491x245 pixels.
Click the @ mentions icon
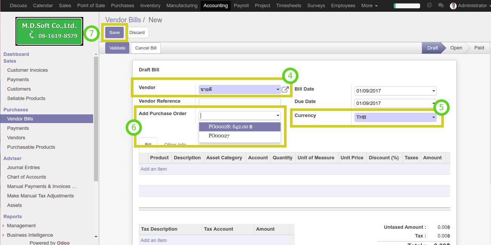click(x=430, y=5)
